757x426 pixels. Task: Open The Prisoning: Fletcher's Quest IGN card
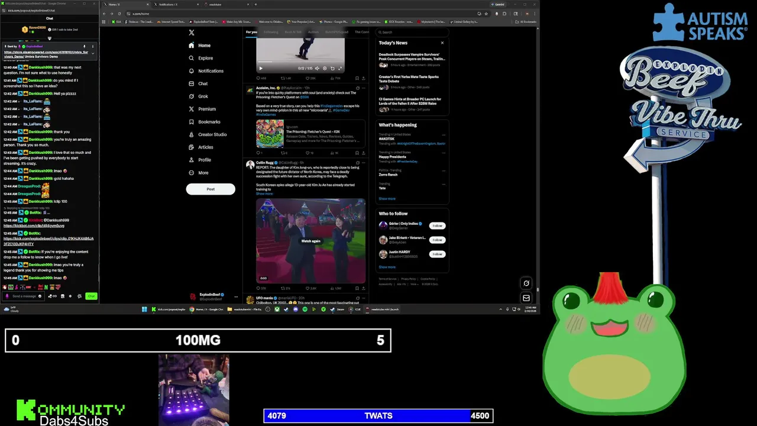[310, 134]
